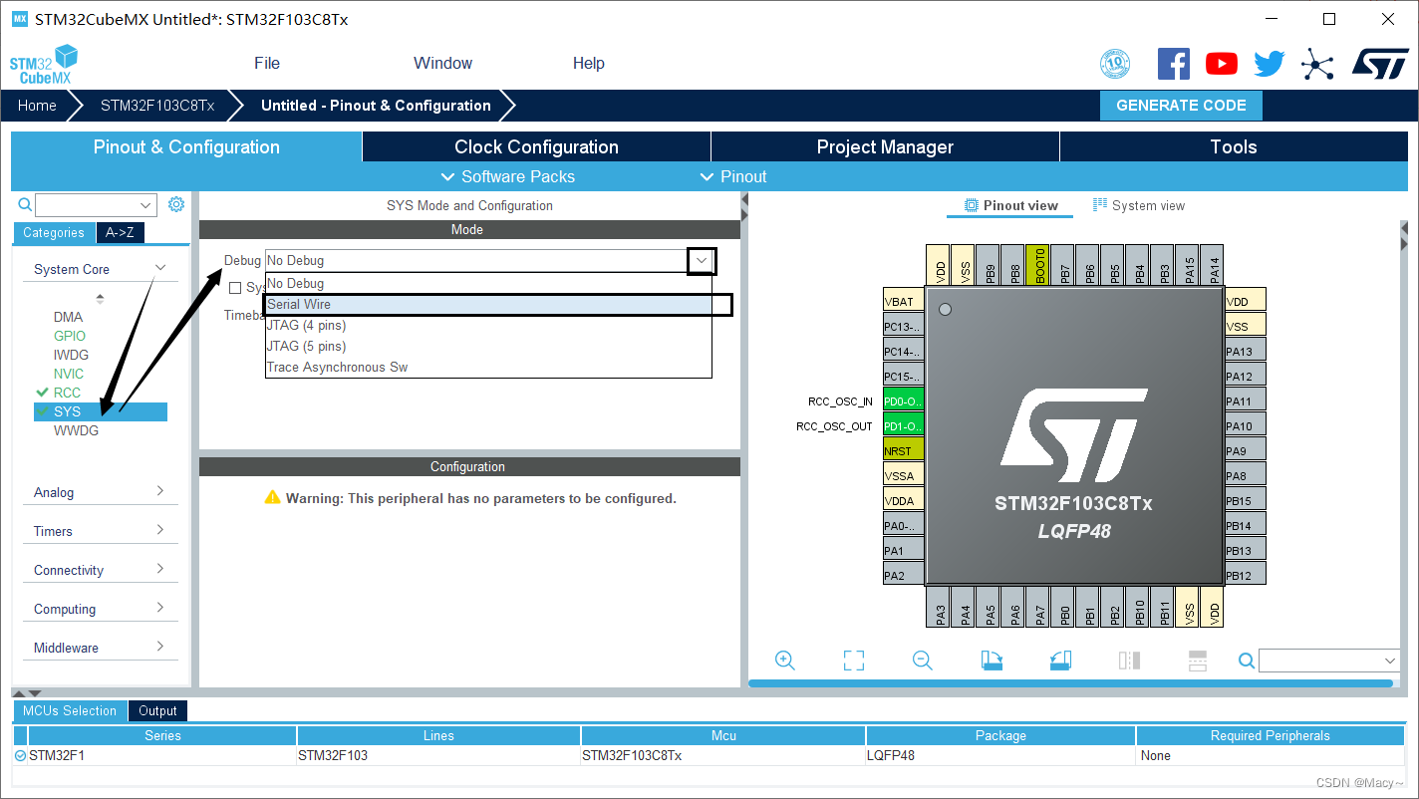
Task: Click the 10 years anniversary badge
Action: click(1115, 64)
